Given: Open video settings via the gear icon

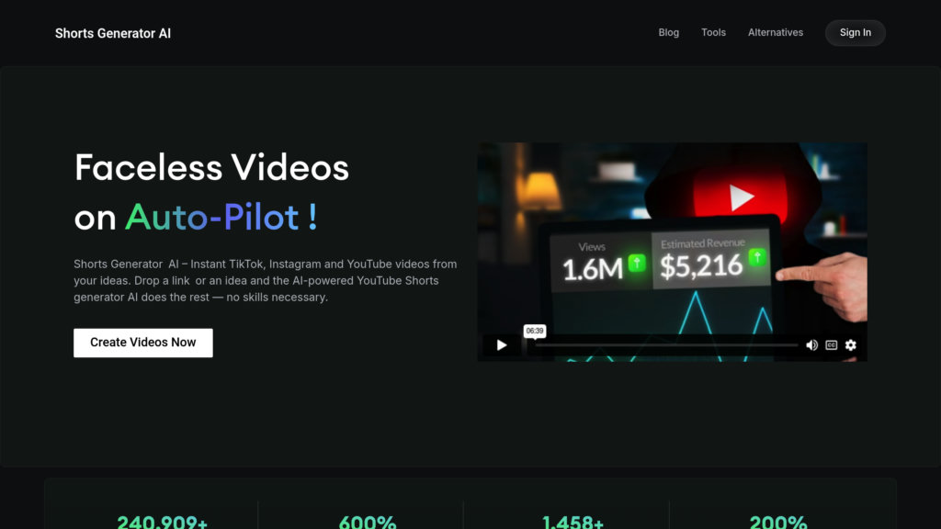Looking at the screenshot, I should [850, 345].
